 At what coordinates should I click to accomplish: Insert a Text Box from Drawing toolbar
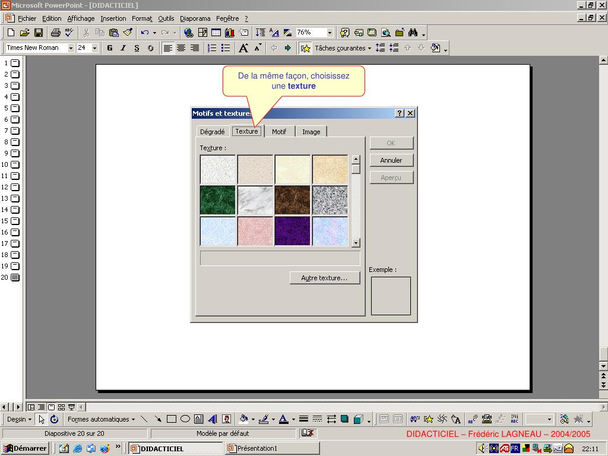pyautogui.click(x=198, y=419)
